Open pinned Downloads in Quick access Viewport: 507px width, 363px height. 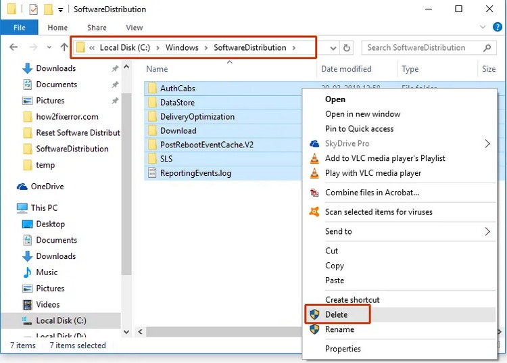[55, 68]
